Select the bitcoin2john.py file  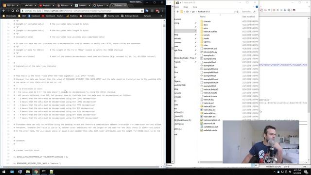coord(210,52)
